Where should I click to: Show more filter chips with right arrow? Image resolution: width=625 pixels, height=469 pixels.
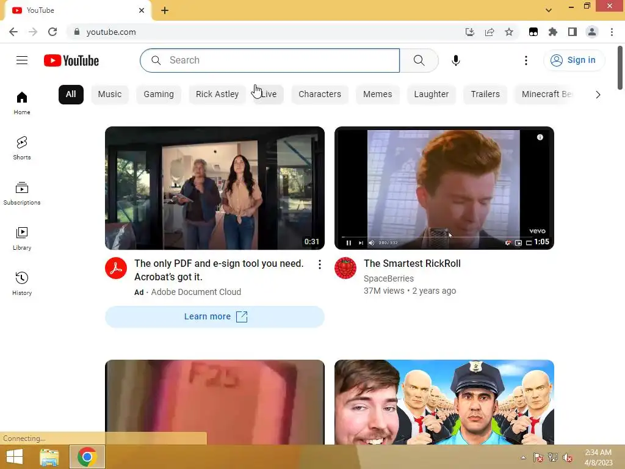coord(598,95)
